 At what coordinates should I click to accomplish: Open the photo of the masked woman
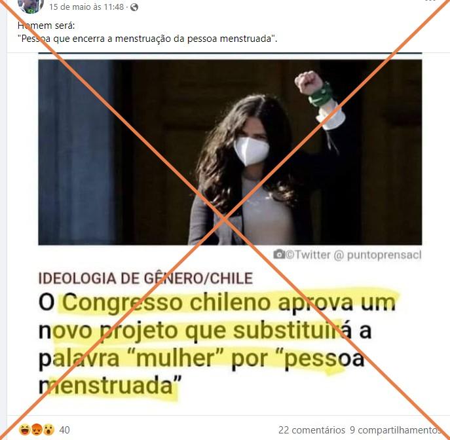[x=230, y=153]
